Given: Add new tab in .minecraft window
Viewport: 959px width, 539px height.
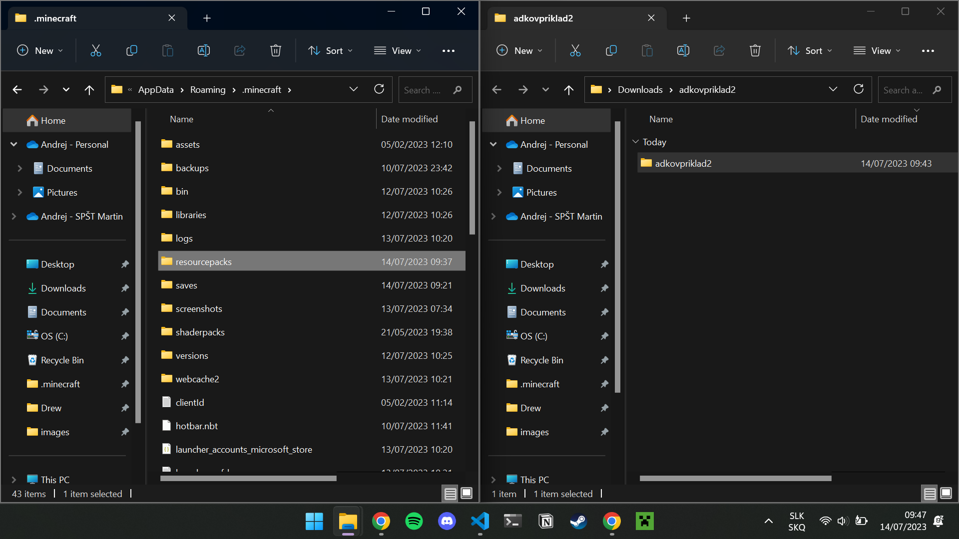Looking at the screenshot, I should 207,18.
